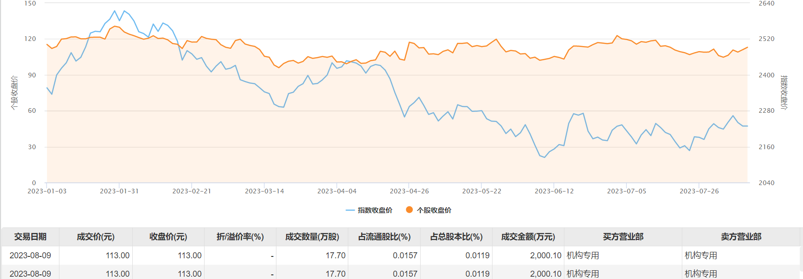Click the 收盘价(元) column header
803x279 pixels.
[168, 237]
